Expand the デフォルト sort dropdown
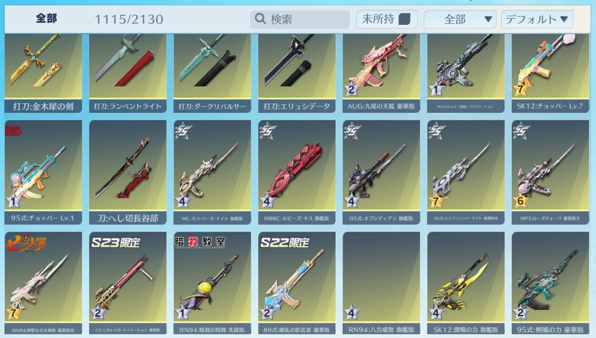The height and width of the screenshot is (338, 596). [x=537, y=19]
